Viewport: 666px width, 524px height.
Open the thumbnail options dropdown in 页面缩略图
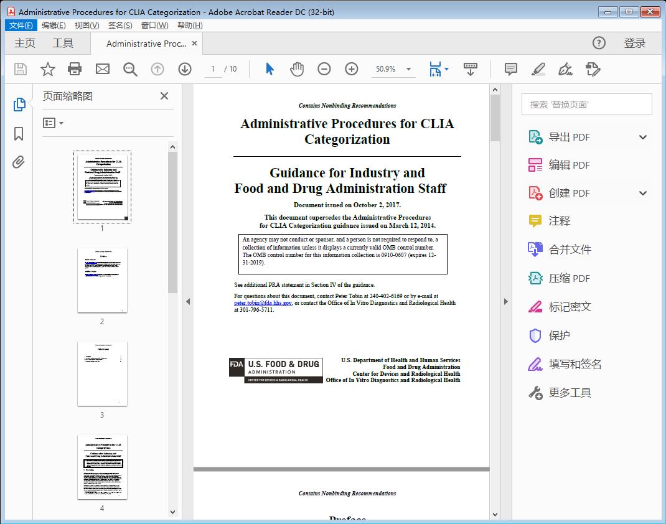51,123
